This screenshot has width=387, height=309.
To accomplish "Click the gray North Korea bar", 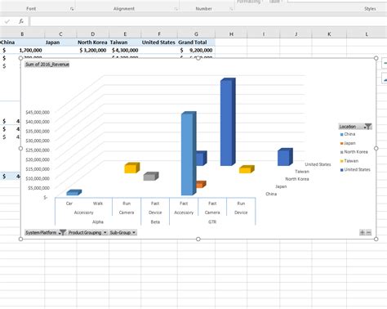I will click(151, 177).
